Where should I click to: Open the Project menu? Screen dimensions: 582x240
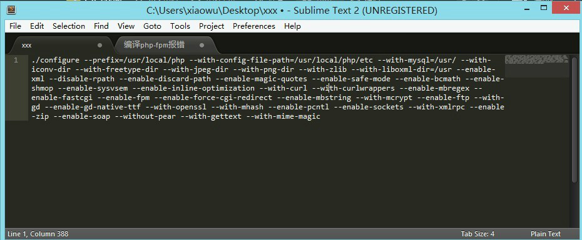tap(212, 26)
